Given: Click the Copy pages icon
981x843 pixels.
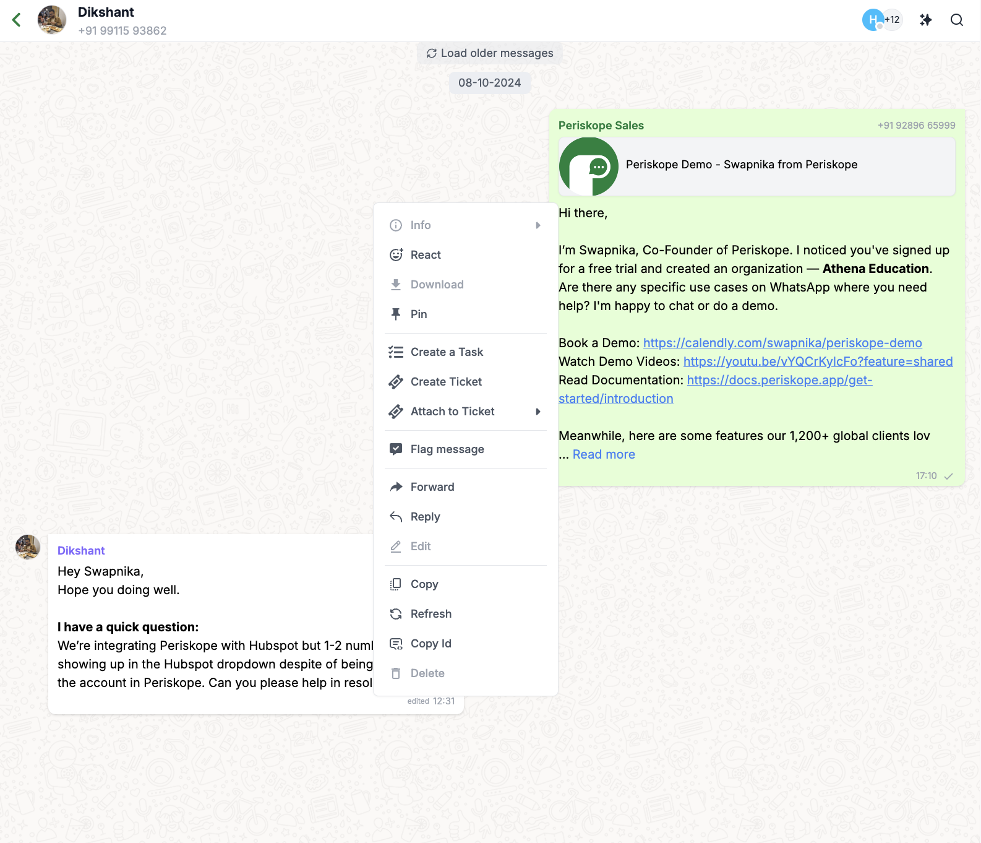Looking at the screenshot, I should (396, 584).
